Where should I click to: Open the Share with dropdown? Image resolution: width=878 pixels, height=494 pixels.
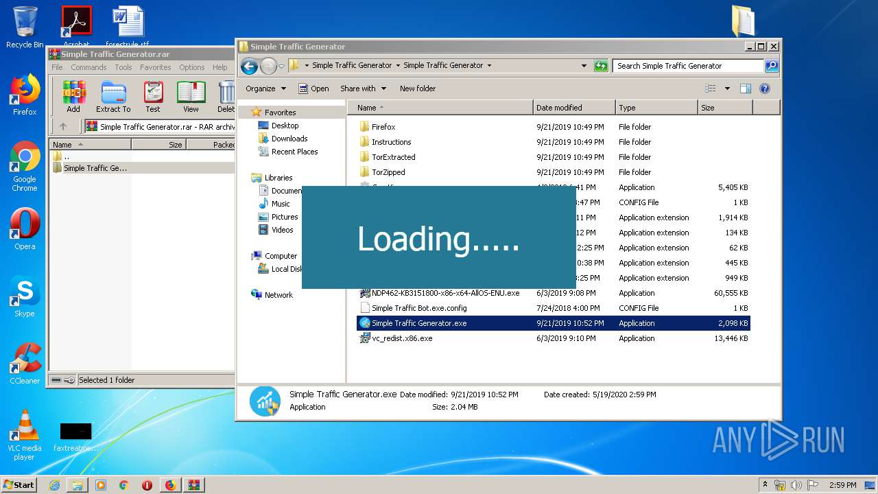(363, 89)
